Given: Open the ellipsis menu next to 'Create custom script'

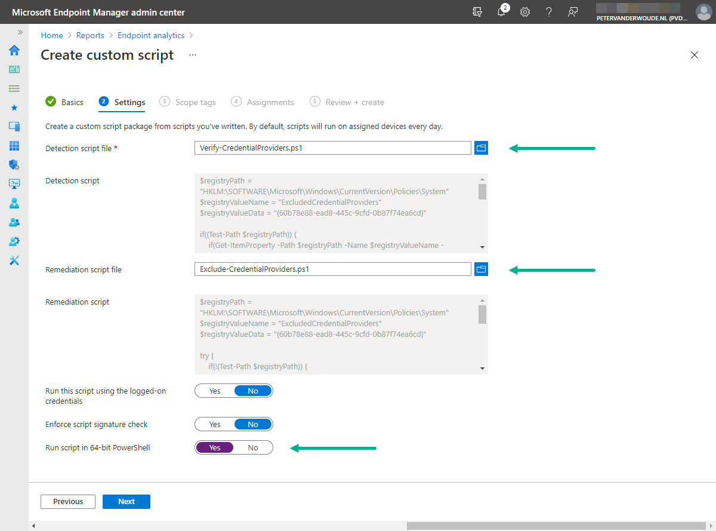Looking at the screenshot, I should 192,54.
